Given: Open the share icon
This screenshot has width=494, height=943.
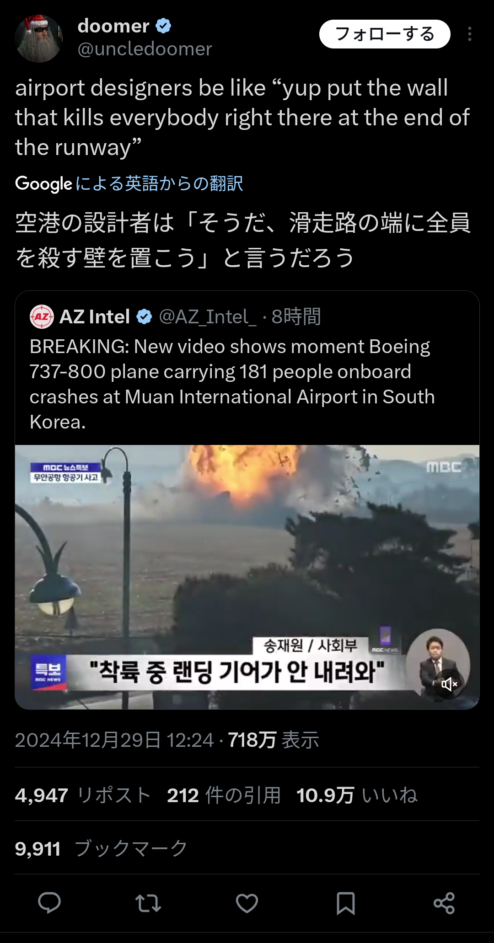Looking at the screenshot, I should (x=444, y=903).
